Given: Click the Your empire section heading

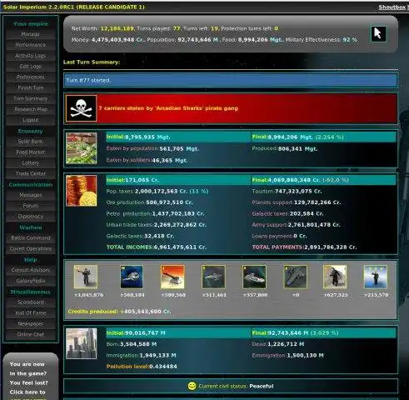Looking at the screenshot, I should [x=31, y=24].
